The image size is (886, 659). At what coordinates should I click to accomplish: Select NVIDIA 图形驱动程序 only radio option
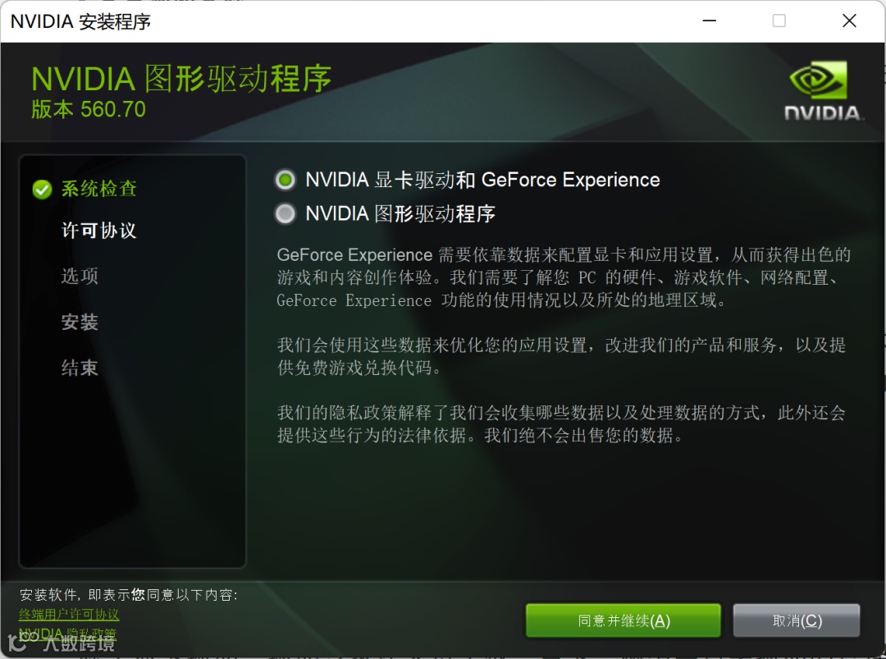click(x=285, y=213)
